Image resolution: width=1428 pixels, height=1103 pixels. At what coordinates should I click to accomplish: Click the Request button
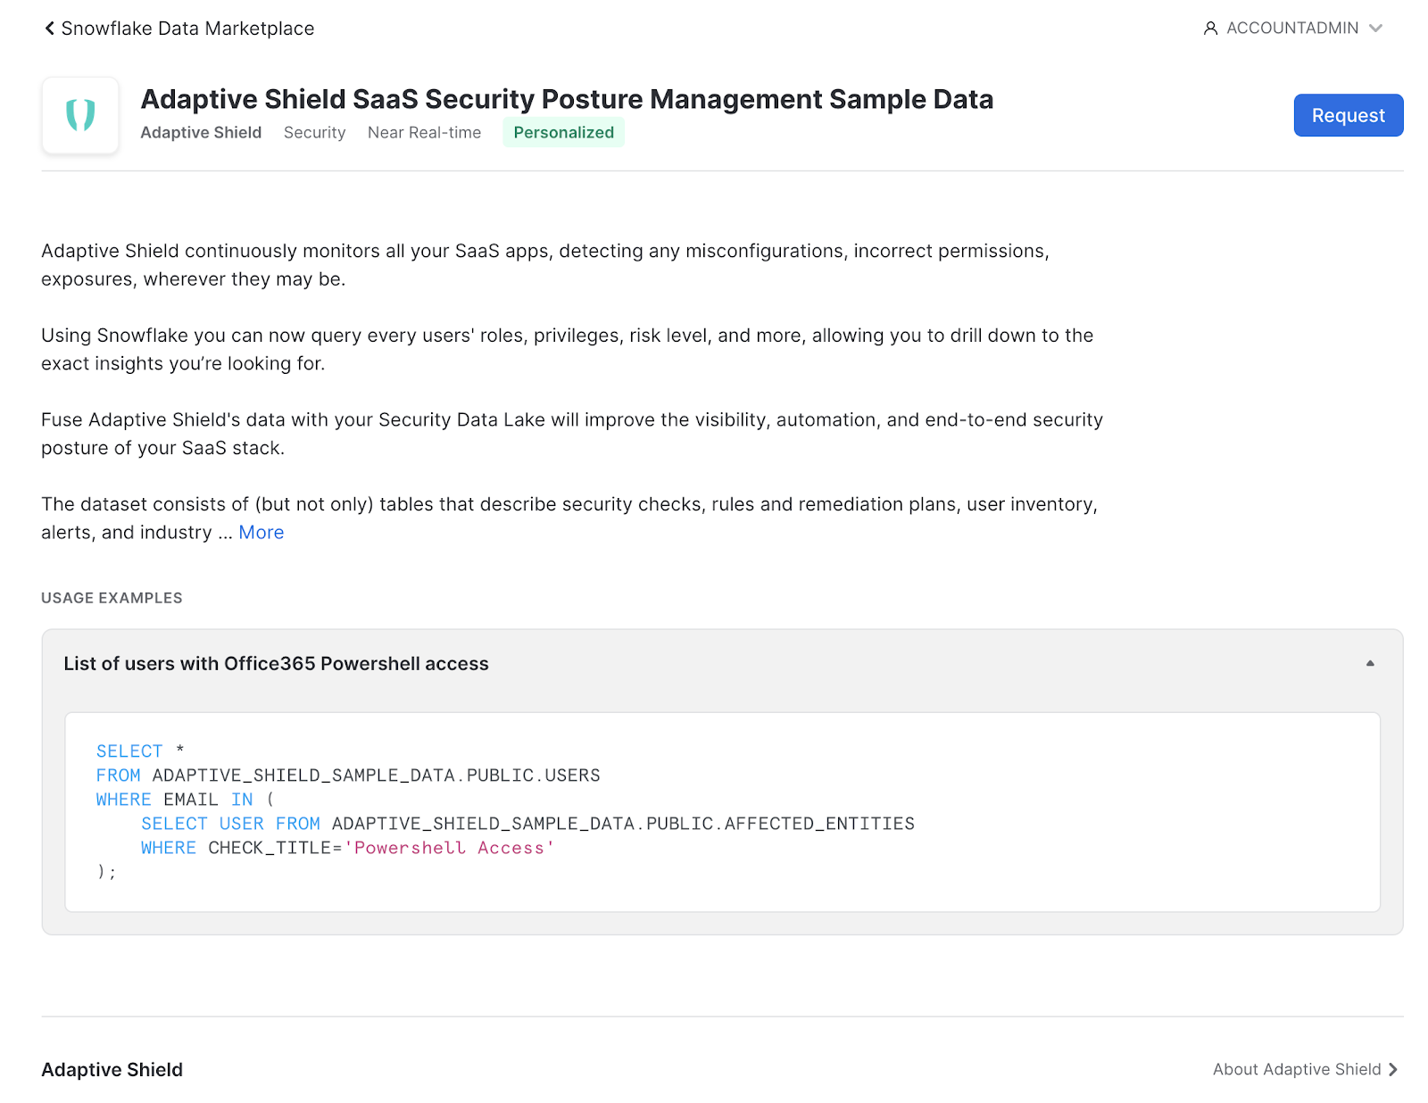click(x=1348, y=115)
